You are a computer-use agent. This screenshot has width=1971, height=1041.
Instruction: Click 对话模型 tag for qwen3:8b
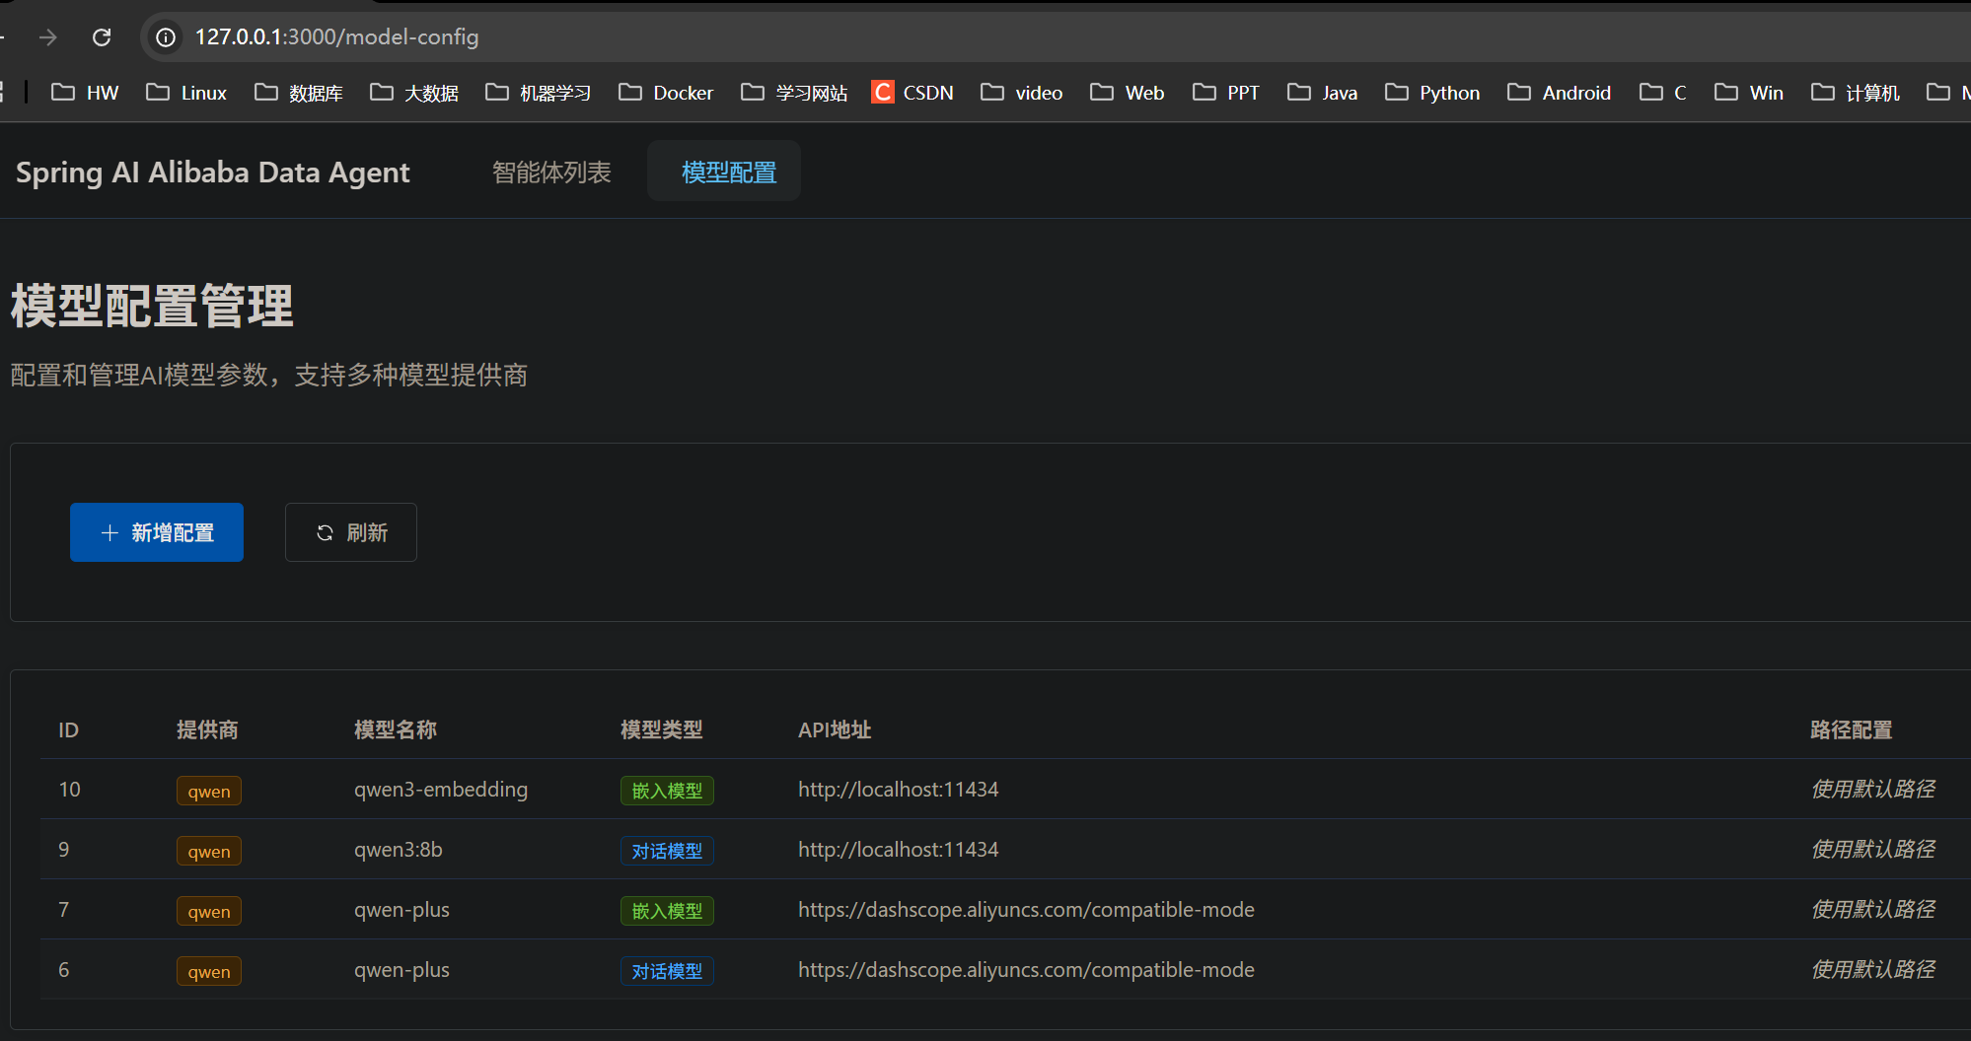(667, 851)
